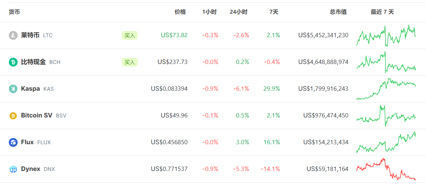
Task: Sort by the 24小时 column header
Action: [238, 12]
